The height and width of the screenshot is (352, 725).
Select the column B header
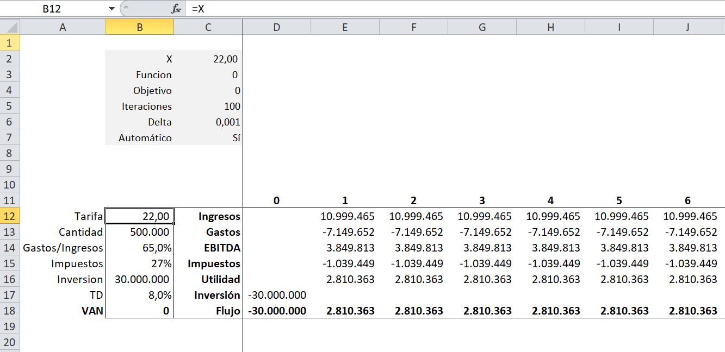click(140, 27)
